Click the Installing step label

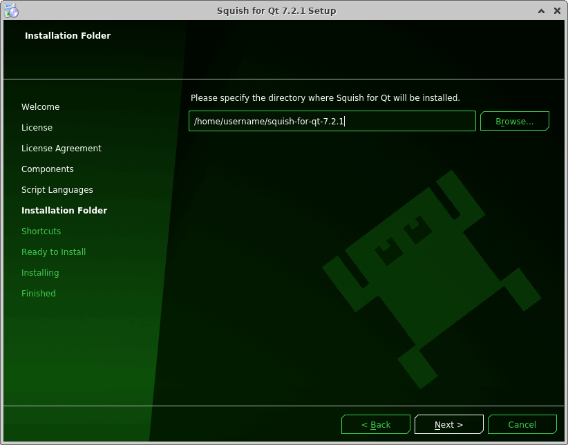coord(40,273)
